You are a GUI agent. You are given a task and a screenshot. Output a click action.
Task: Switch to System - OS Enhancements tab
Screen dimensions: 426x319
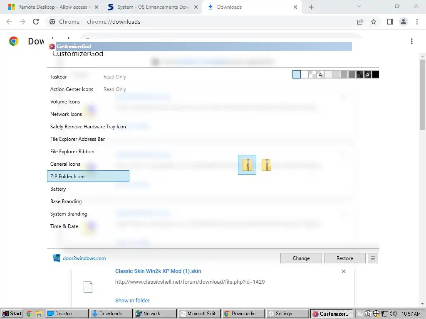coord(153,7)
